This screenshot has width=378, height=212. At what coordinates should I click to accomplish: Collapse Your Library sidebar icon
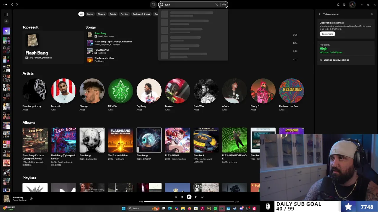point(6,14)
